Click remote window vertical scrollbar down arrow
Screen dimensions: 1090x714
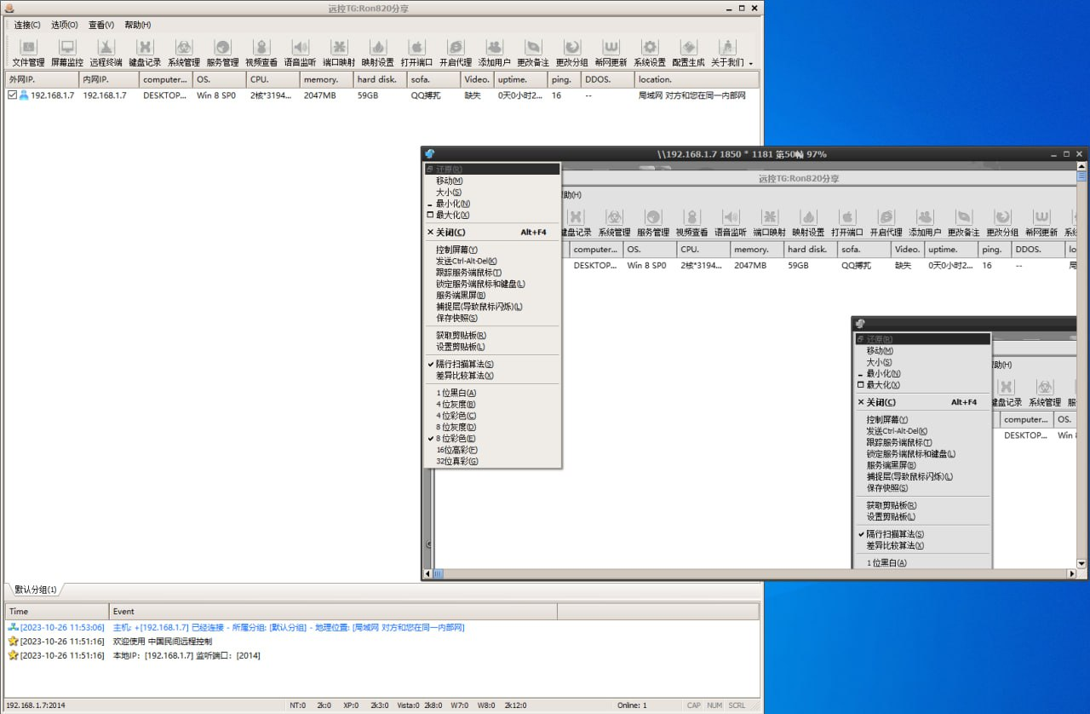pyautogui.click(x=1081, y=564)
